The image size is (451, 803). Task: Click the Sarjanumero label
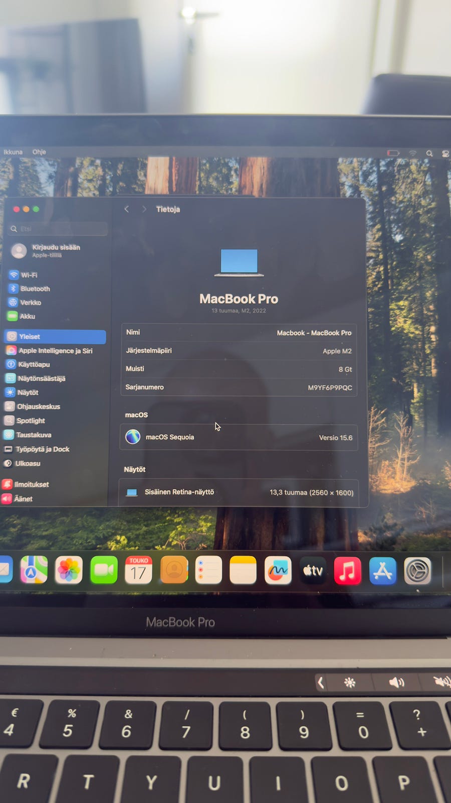(144, 387)
